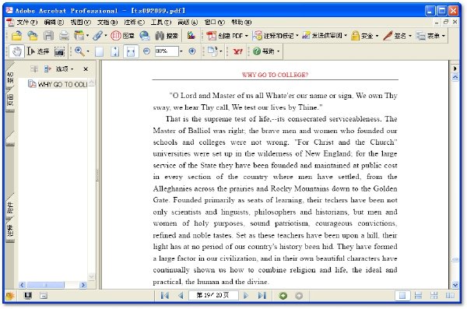Select the Zoom In magnifier tool
Image resolution: width=467 pixels, height=309 pixels.
click(79, 51)
